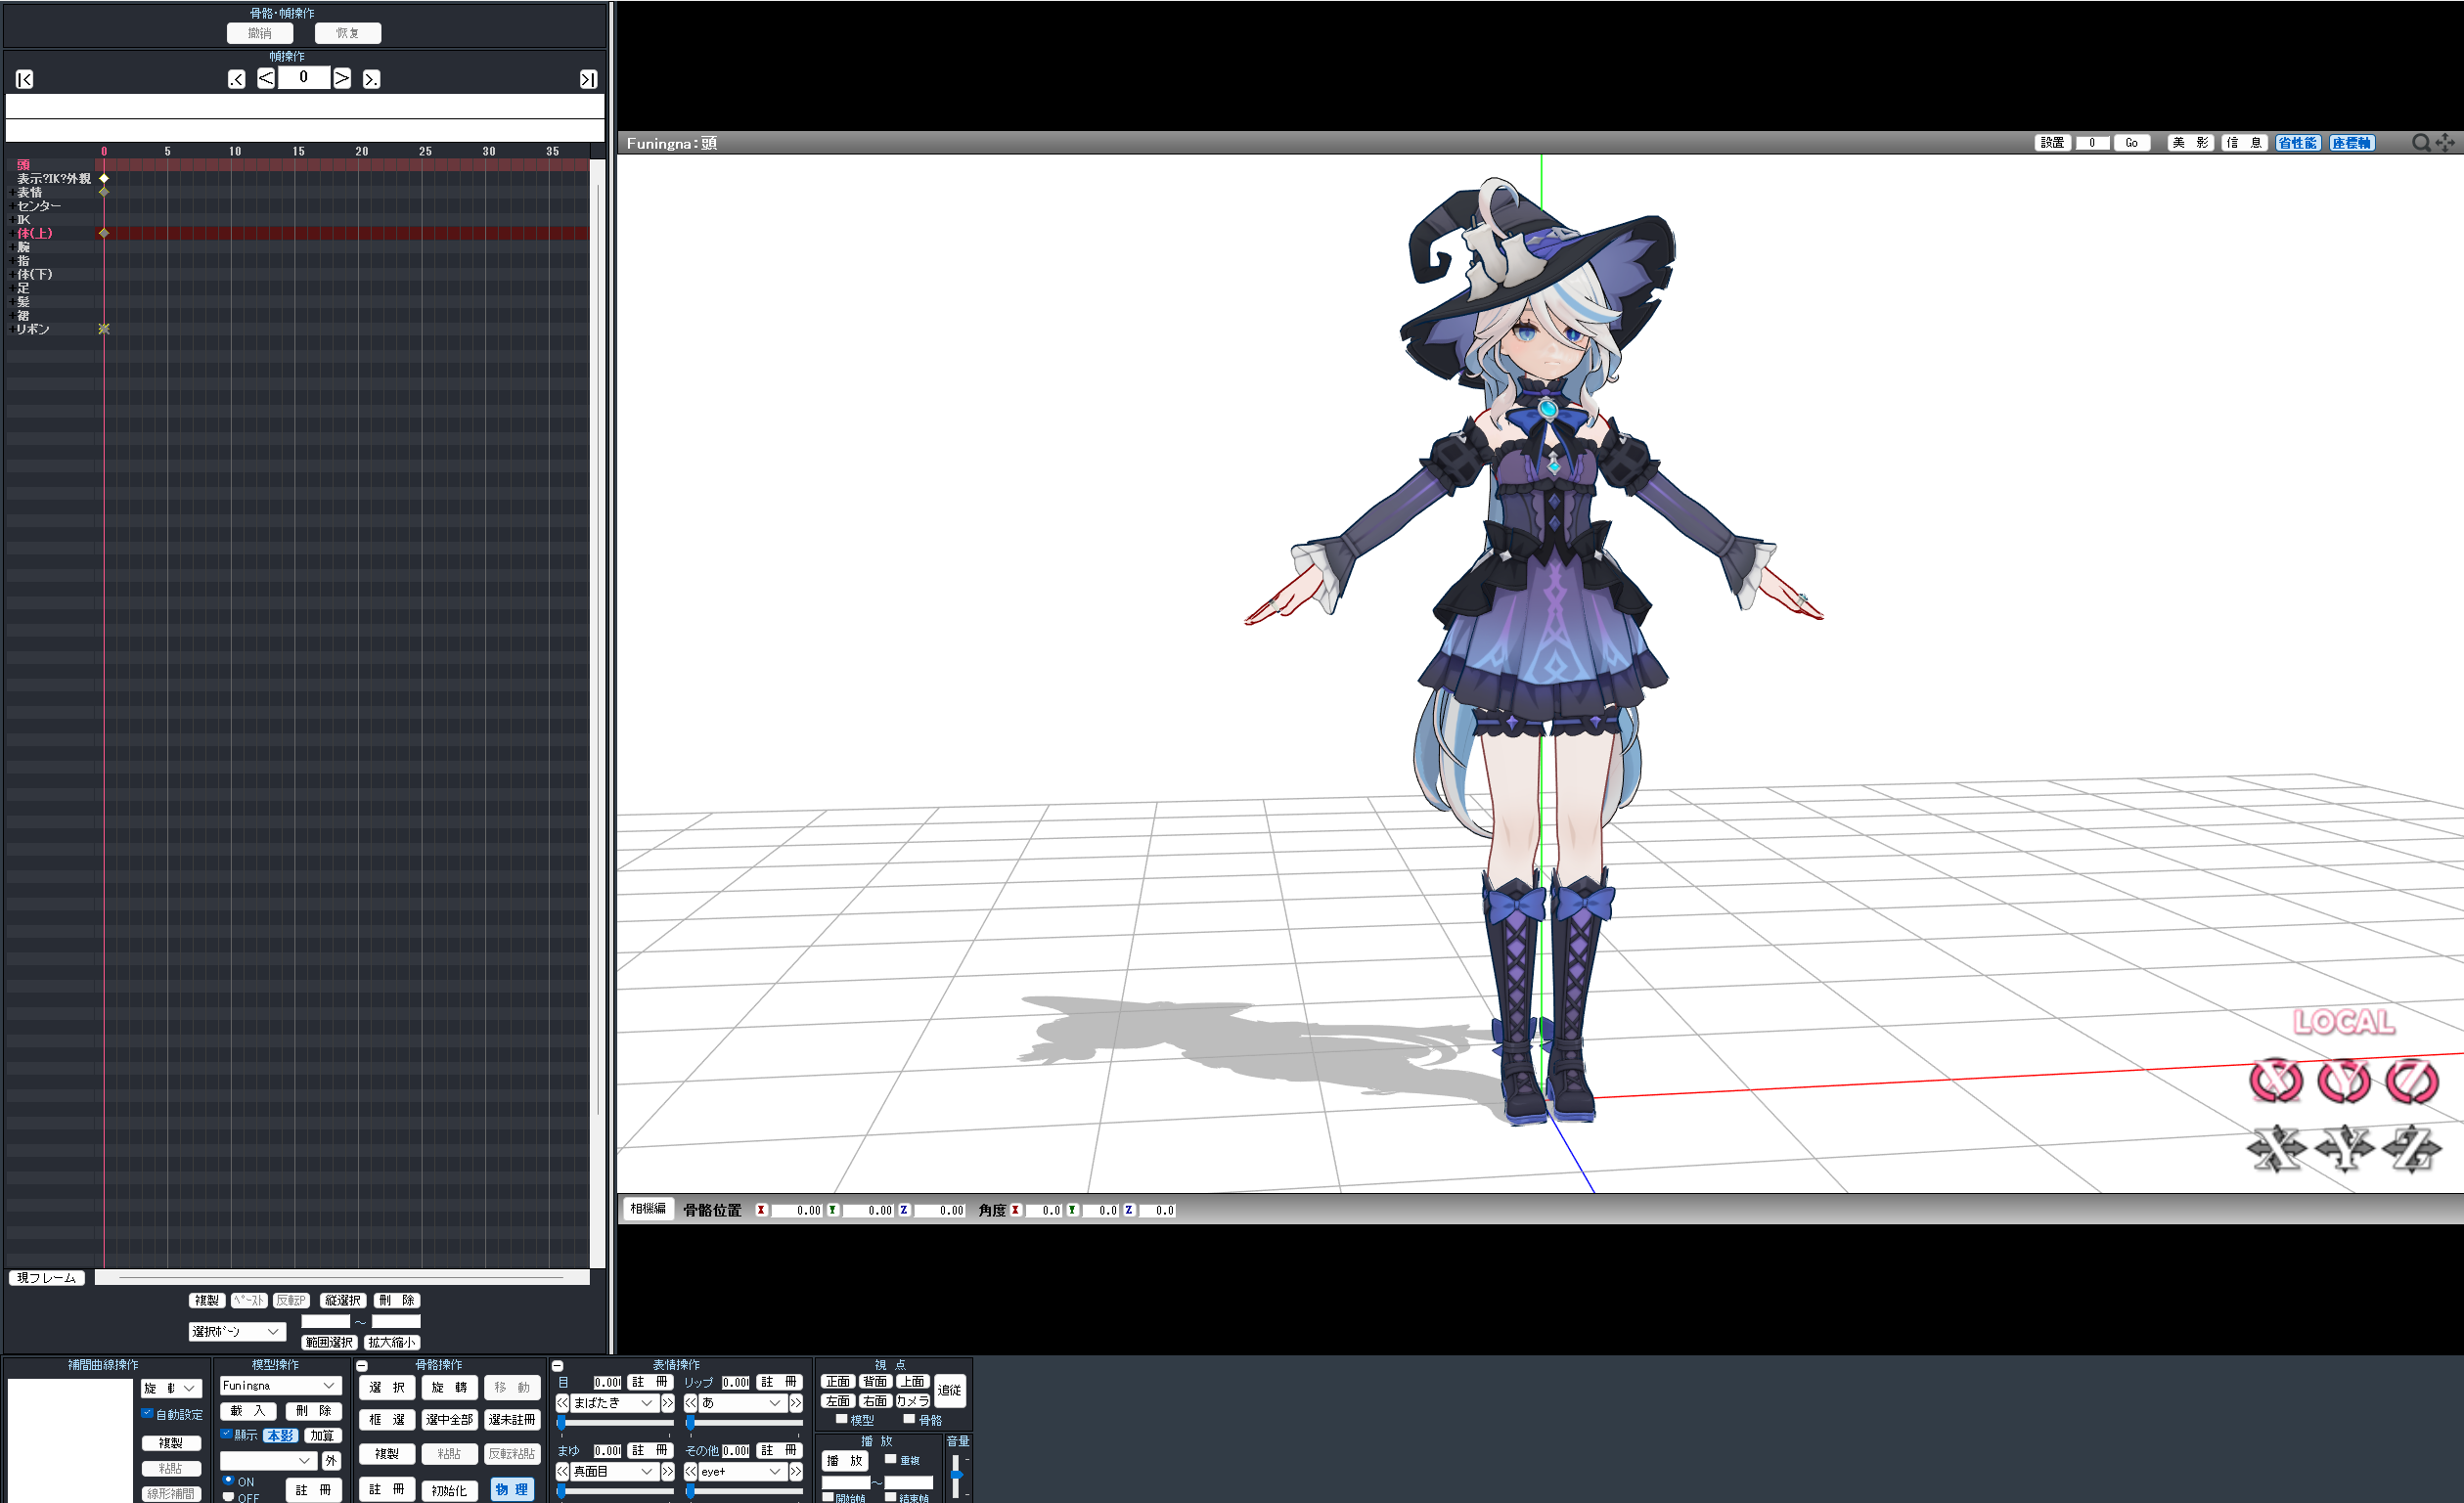
Task: Step to next frame arrow
Action: coord(342,78)
